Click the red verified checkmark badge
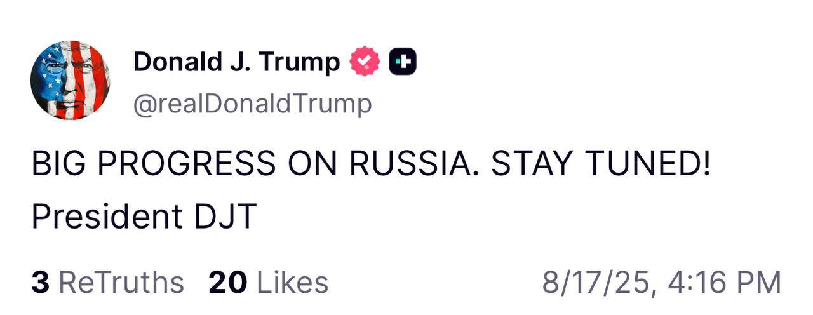813x315 pixels. pyautogui.click(x=365, y=62)
